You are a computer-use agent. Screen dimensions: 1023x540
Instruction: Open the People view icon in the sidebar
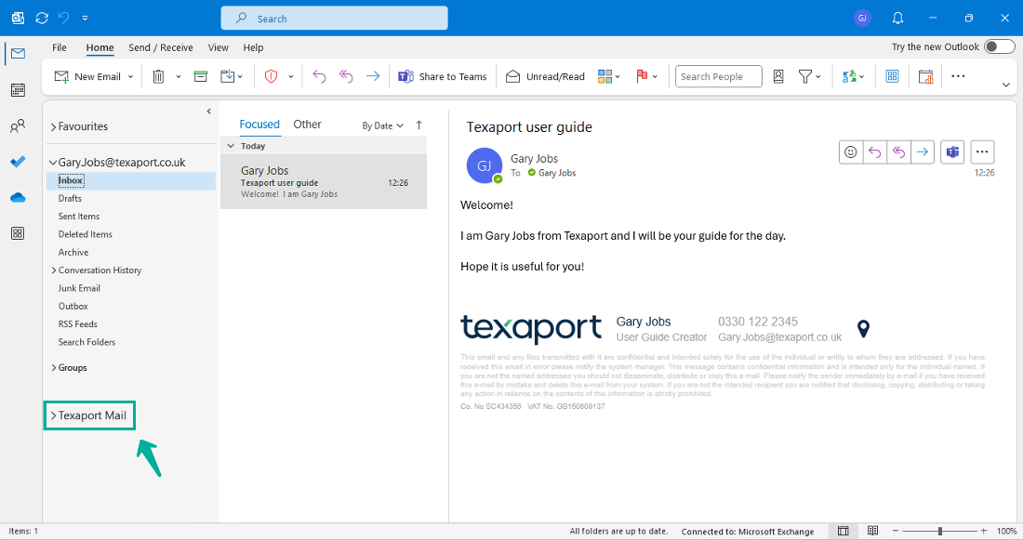[x=18, y=125]
